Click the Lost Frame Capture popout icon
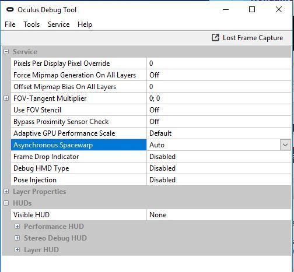Viewport: 294px width, 272px height. click(x=215, y=38)
